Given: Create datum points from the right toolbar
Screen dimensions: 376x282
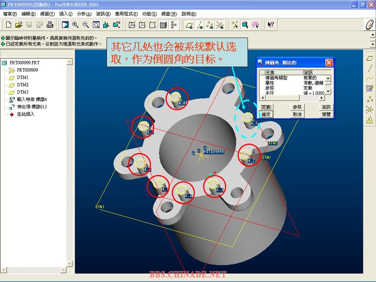Looking at the screenshot, I should pos(369,99).
